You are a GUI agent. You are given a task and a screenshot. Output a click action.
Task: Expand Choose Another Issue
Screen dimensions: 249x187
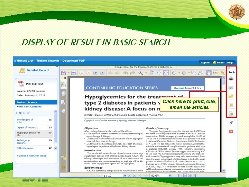pos(32,156)
